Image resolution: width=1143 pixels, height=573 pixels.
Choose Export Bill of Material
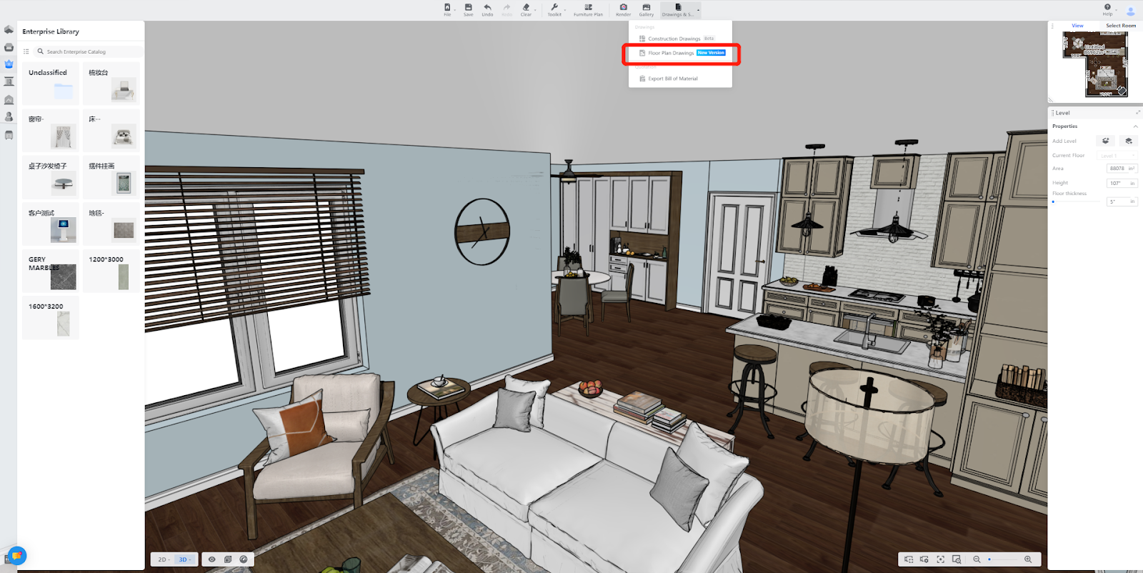672,79
